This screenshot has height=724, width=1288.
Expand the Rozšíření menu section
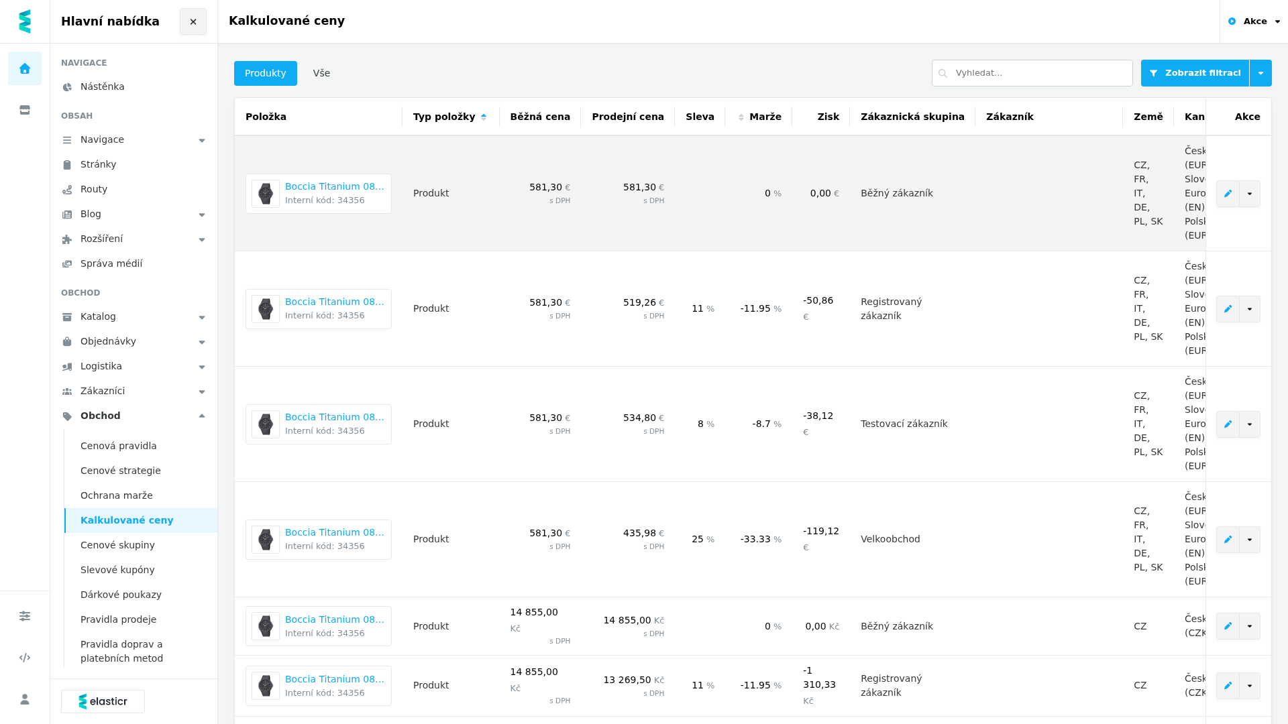point(133,239)
